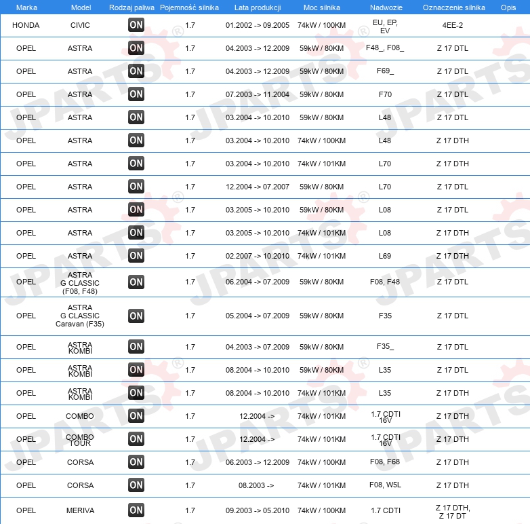The width and height of the screenshot is (530, 524).
Task: Click the ON badge in the Opel Combo row
Action: tap(136, 415)
